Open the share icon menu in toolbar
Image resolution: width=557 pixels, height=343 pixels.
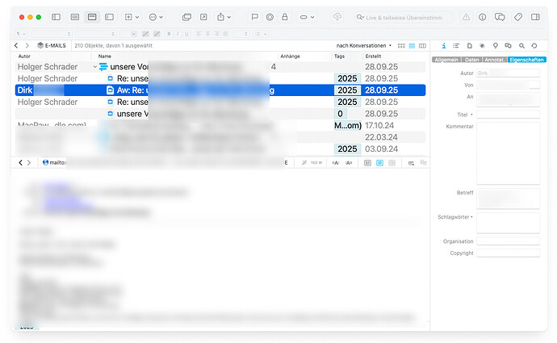[224, 17]
